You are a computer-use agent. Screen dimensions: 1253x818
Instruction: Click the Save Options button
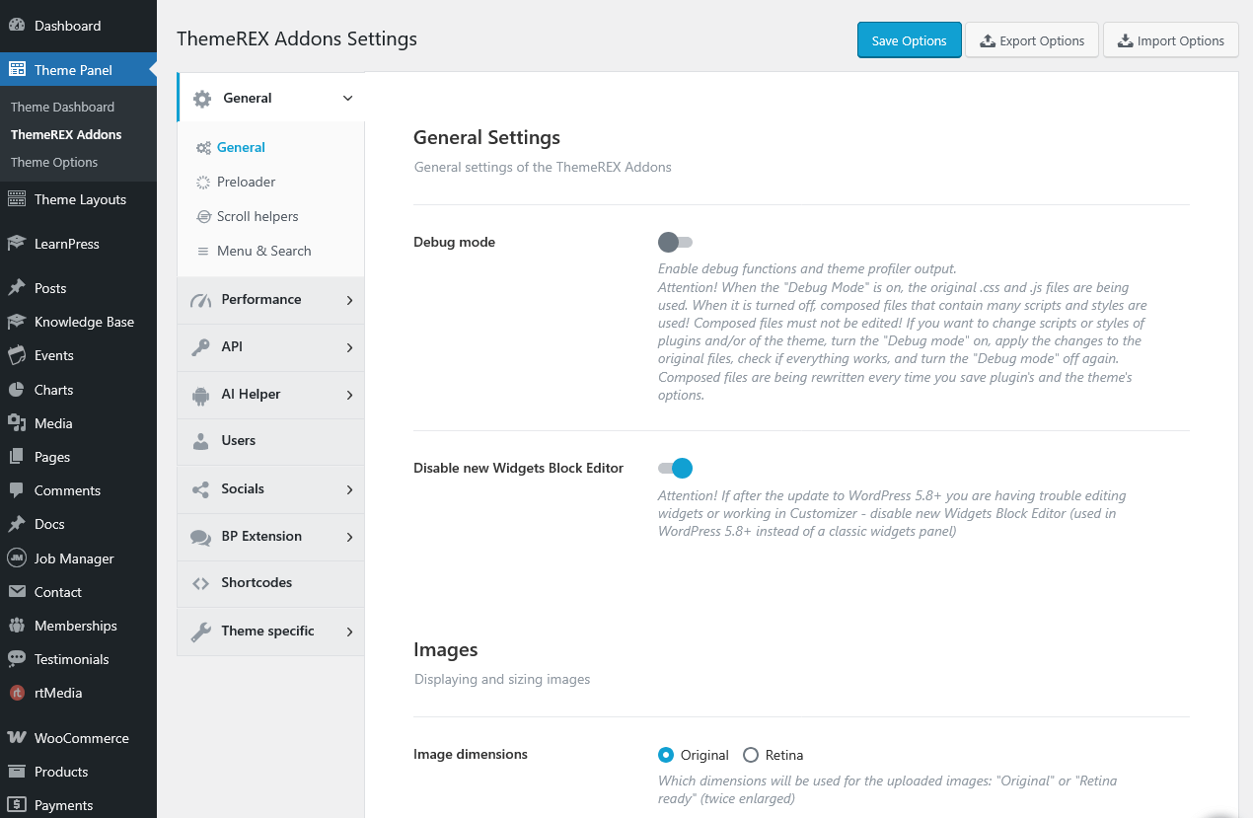tap(910, 40)
